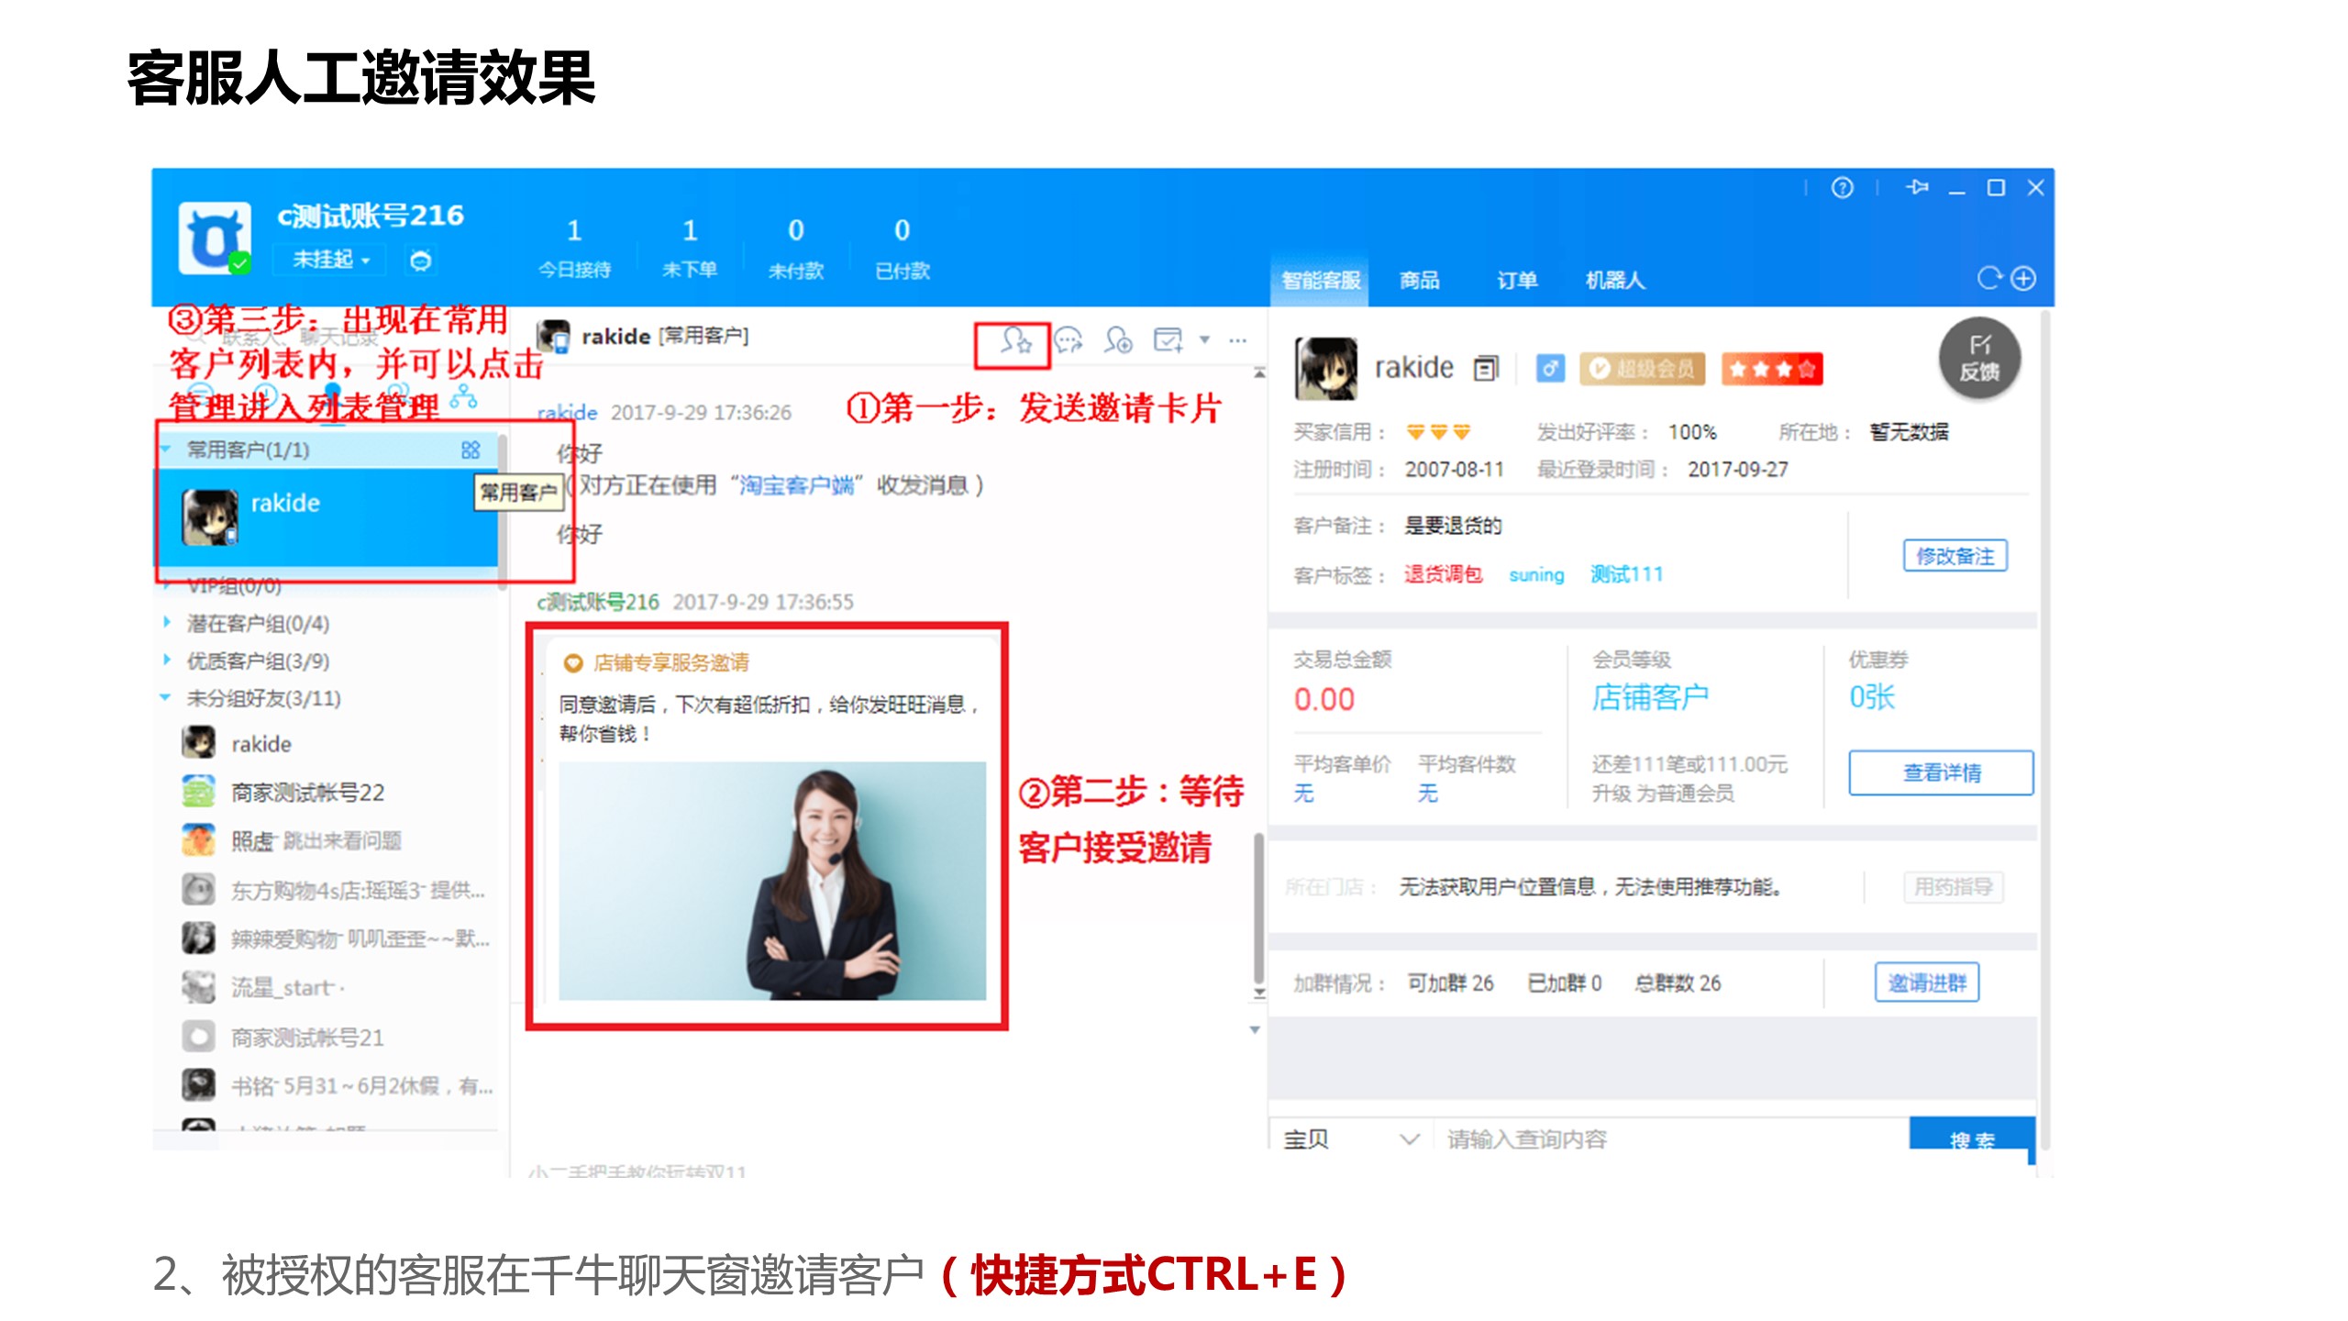Click the Qianniu bull account avatar

[x=214, y=239]
